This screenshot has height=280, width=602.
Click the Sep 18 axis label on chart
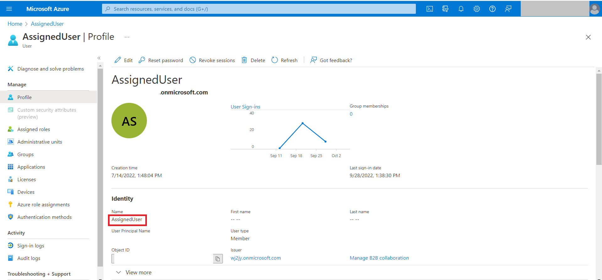click(x=296, y=156)
